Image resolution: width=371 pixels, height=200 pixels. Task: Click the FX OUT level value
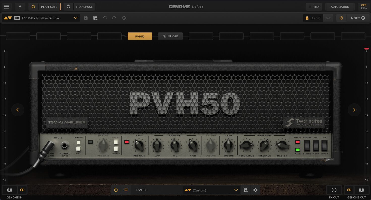point(334,190)
